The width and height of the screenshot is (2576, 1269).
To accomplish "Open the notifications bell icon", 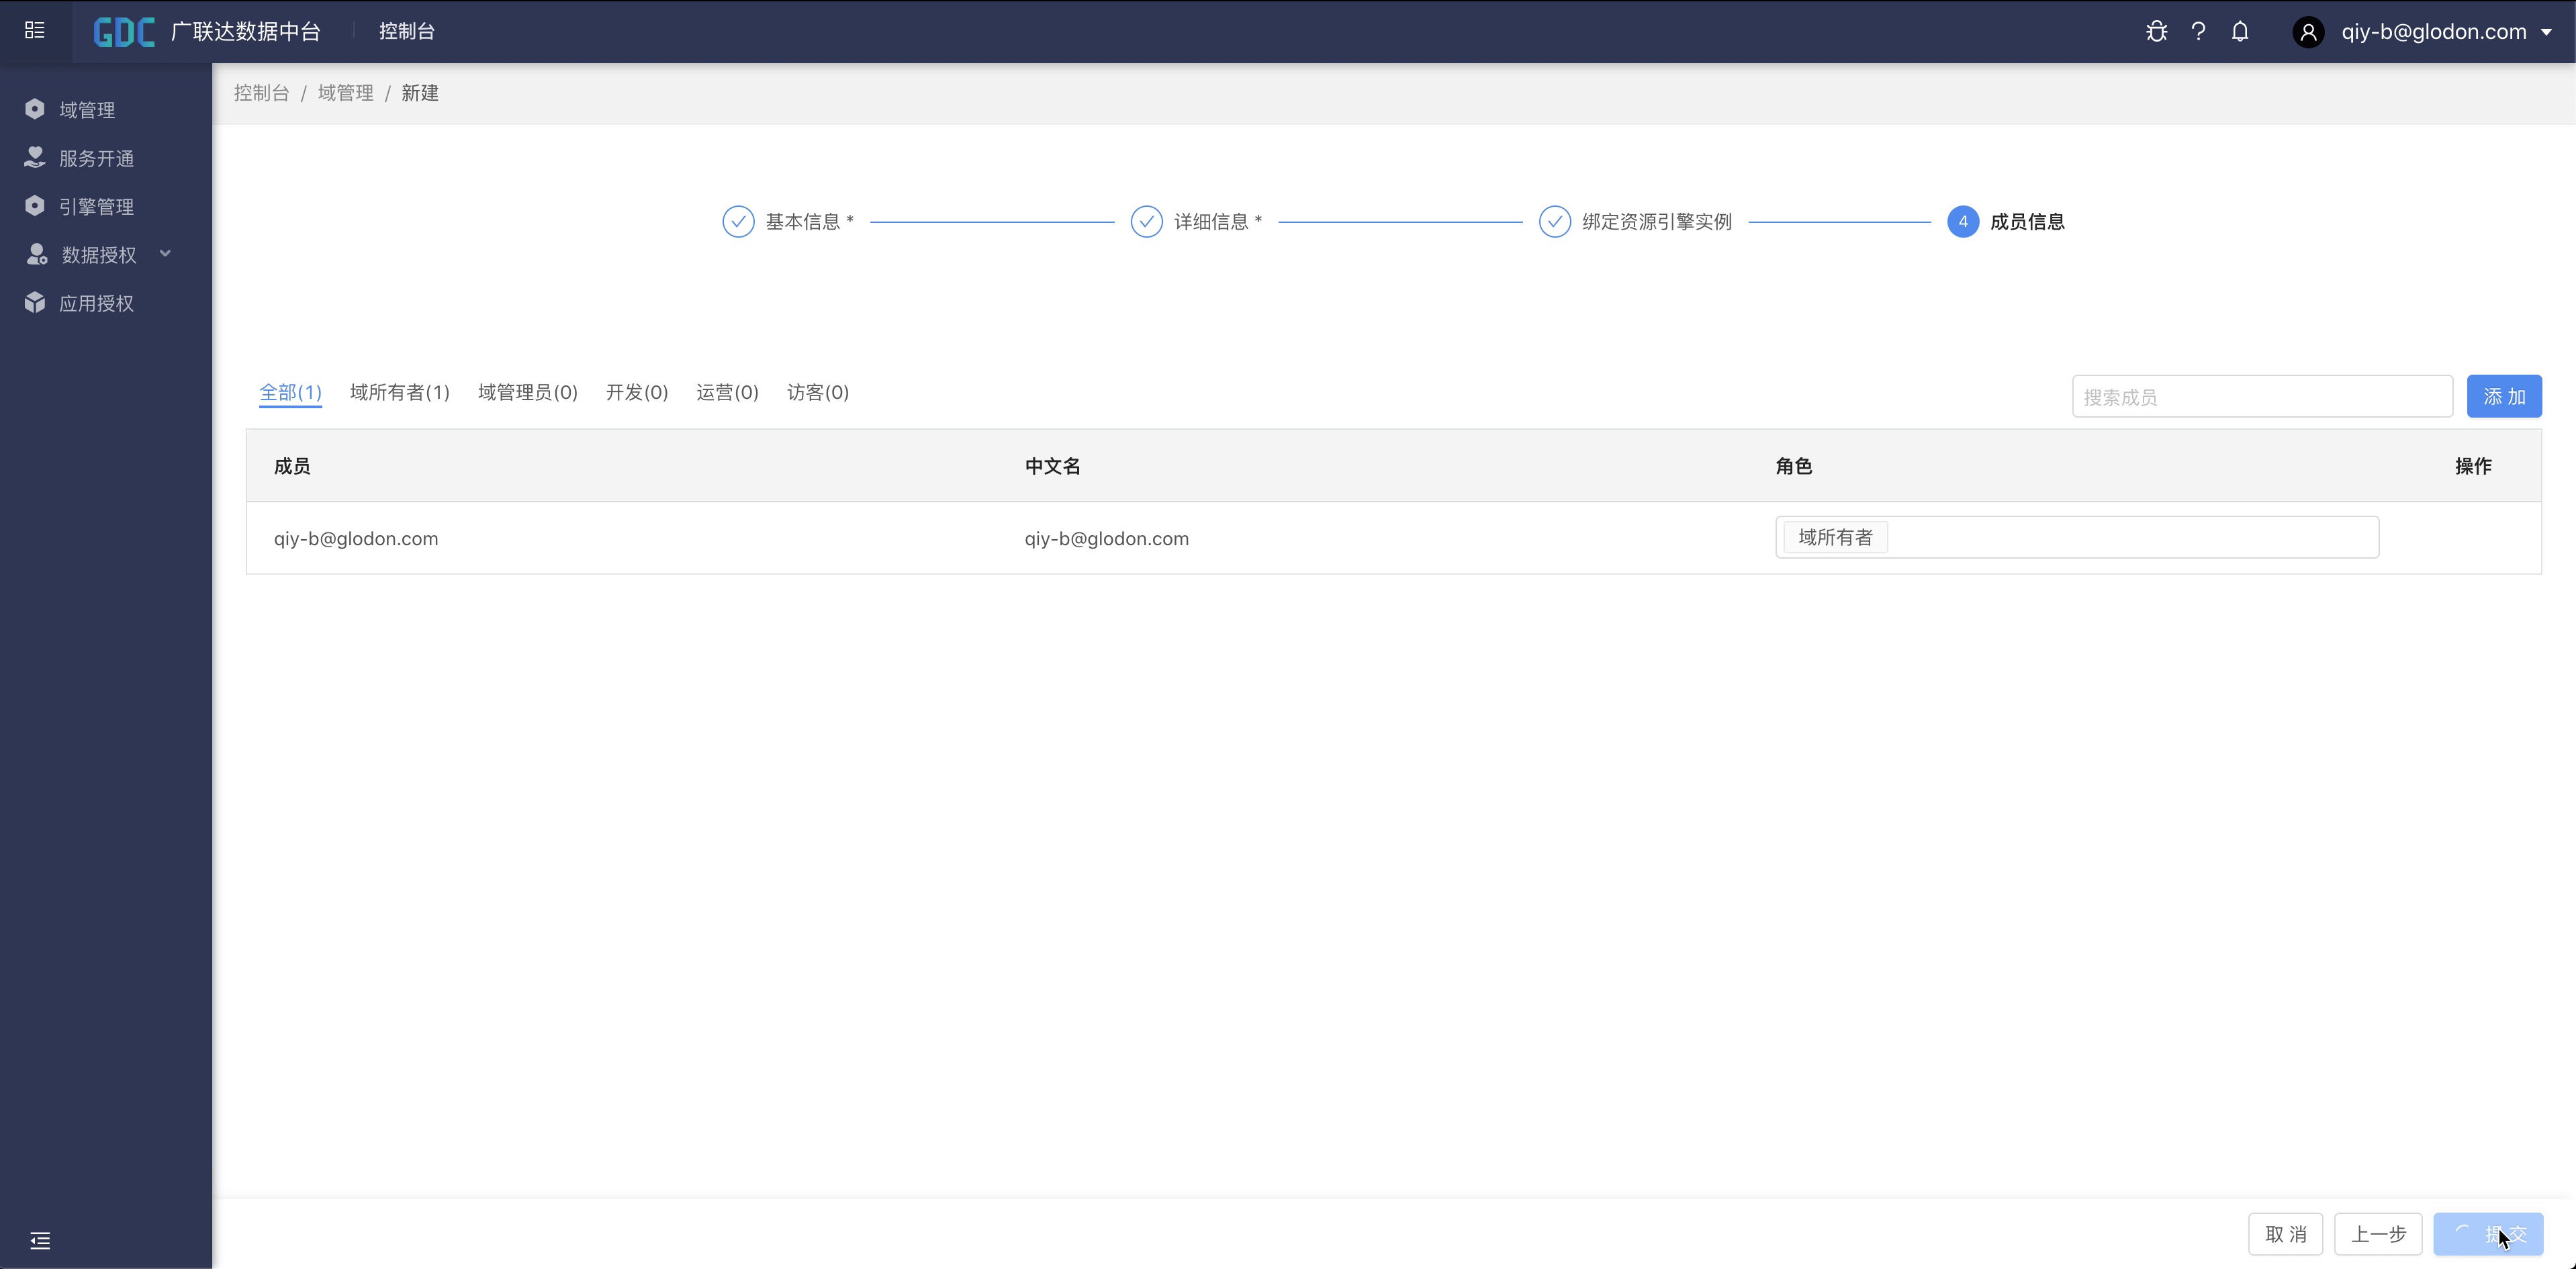I will pyautogui.click(x=2240, y=32).
